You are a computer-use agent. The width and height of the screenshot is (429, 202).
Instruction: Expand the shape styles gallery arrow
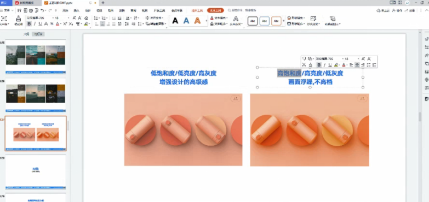click(x=284, y=21)
